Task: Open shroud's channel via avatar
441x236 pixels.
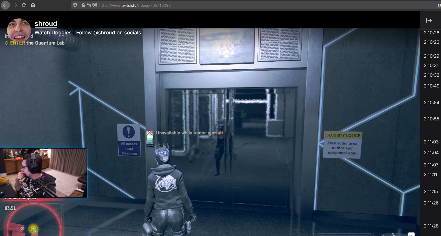Action: [x=19, y=30]
